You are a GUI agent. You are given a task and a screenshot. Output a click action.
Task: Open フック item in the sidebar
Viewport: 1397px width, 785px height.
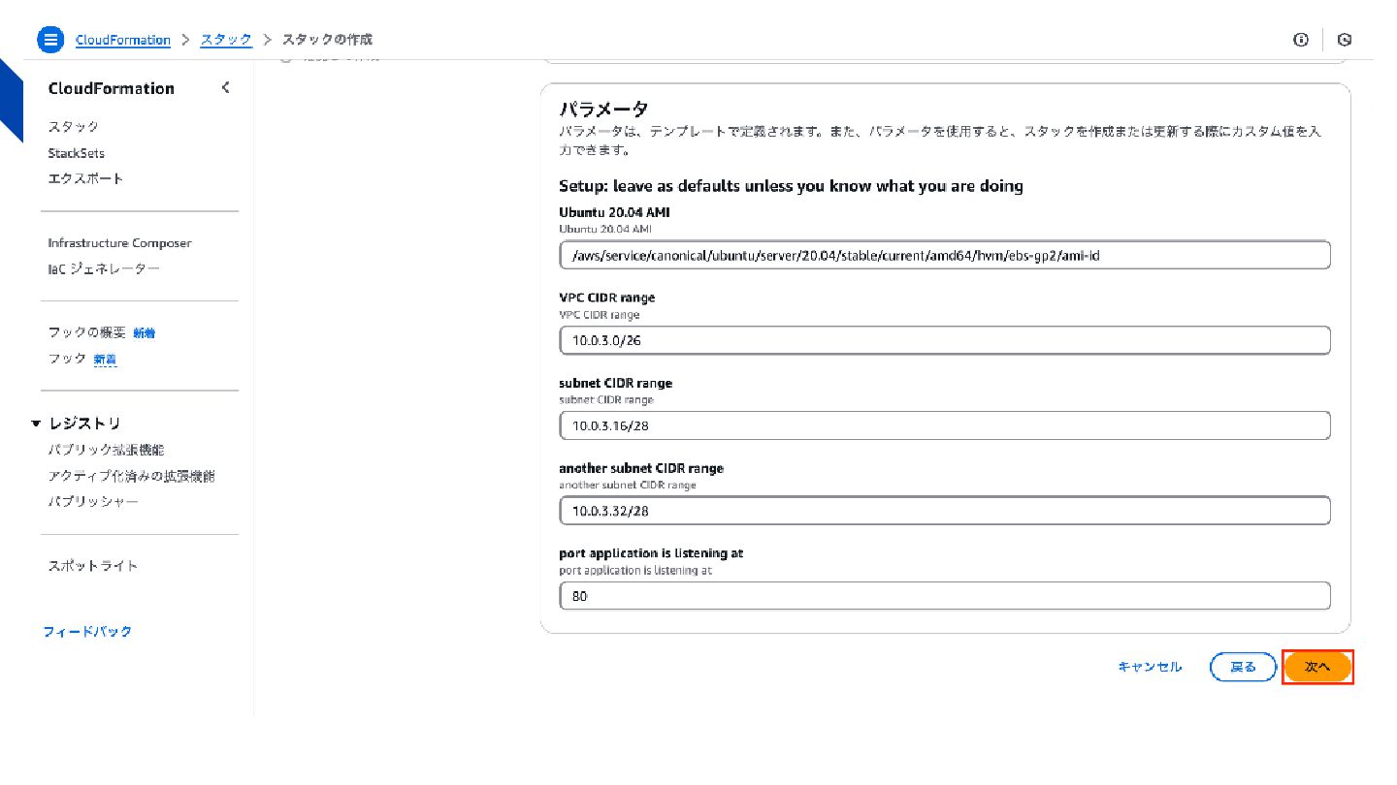click(67, 359)
